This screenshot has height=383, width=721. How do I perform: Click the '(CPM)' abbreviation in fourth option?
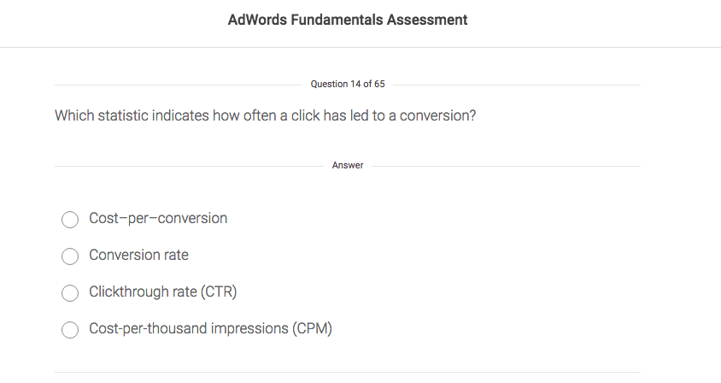pyautogui.click(x=312, y=328)
